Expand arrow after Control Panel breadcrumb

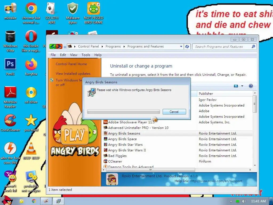coord(102,46)
